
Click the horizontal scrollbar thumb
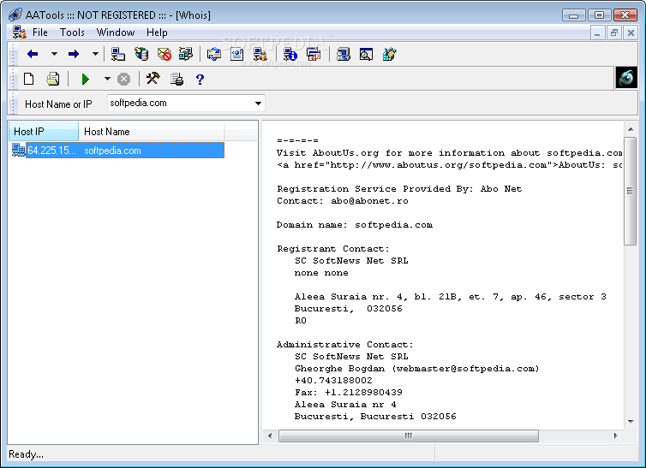click(409, 435)
